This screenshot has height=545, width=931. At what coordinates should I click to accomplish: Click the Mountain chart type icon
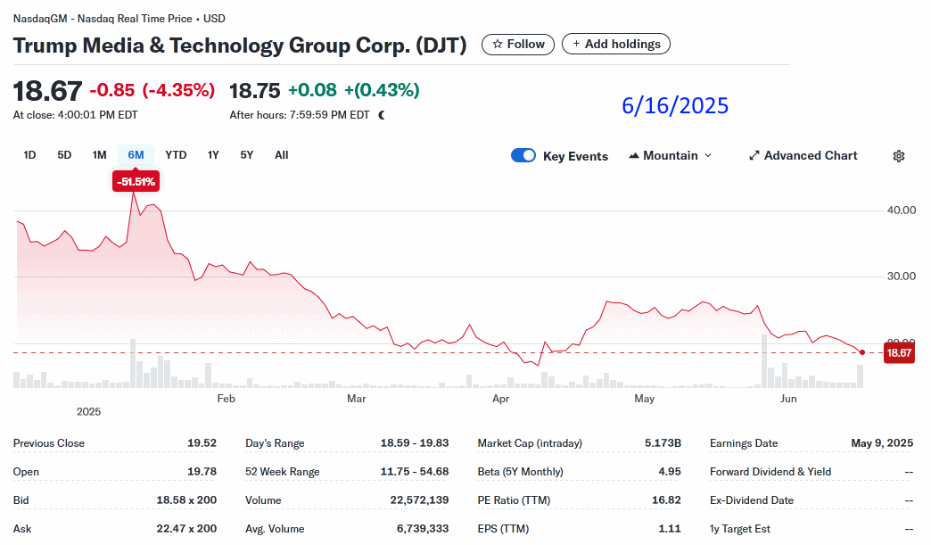tap(633, 155)
